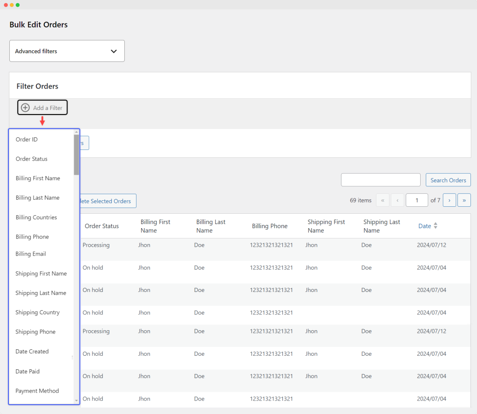
Task: Select Shipping Country filter option
Action: coord(37,312)
